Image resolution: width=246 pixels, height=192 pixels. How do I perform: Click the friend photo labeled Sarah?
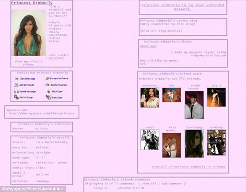150,139
